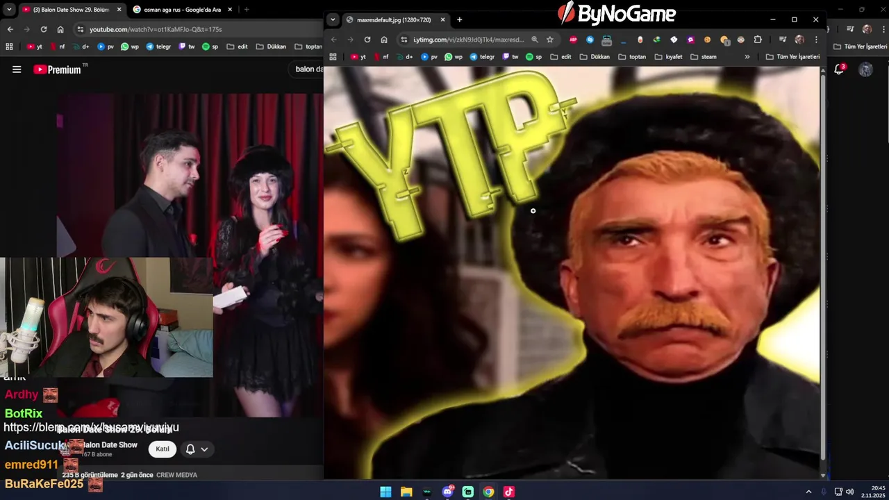
Task: Open Windows Start button
Action: tap(385, 492)
